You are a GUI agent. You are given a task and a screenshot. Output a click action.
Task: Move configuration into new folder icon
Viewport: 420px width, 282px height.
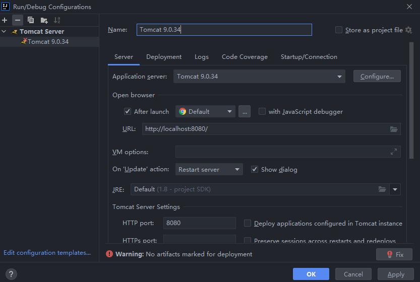pos(44,20)
